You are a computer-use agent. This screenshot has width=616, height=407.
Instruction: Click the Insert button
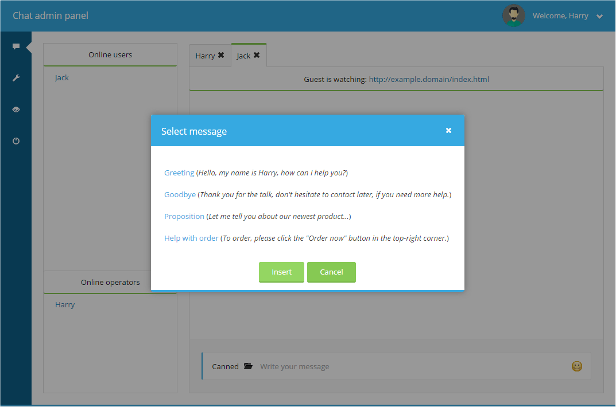coord(281,272)
